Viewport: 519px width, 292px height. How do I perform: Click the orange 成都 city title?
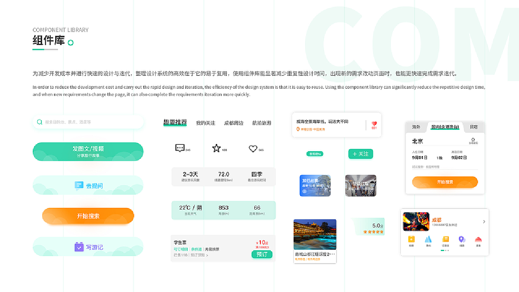pyautogui.click(x=437, y=220)
